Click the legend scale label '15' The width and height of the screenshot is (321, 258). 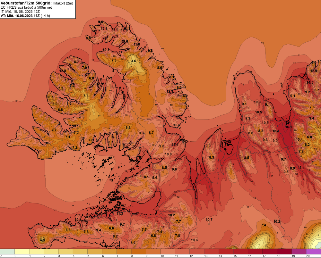[235, 256]
